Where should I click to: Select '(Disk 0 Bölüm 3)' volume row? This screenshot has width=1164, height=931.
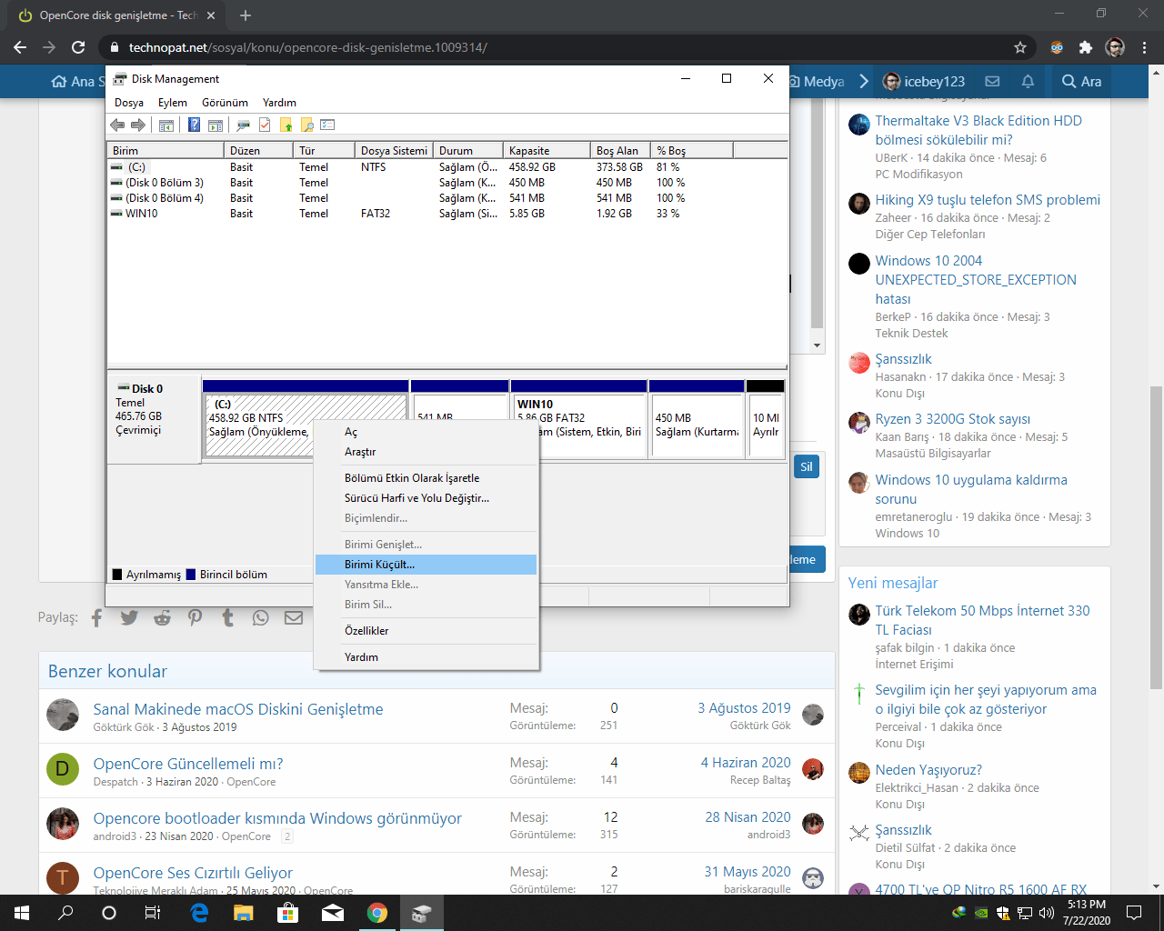[447, 183]
